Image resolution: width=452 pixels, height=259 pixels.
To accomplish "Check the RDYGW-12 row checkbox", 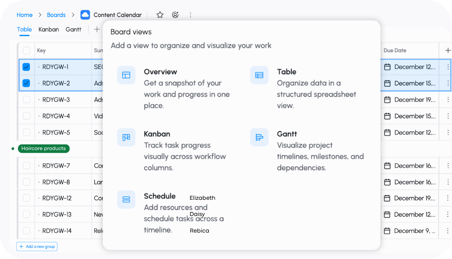I will click(x=26, y=198).
